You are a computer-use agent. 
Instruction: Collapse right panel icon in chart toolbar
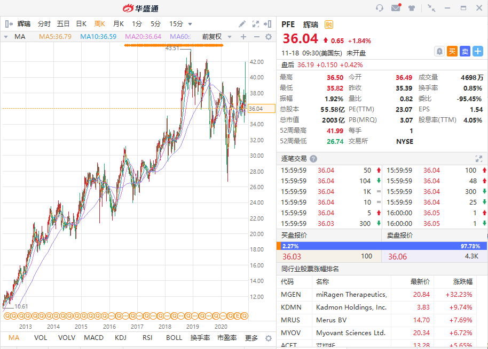(267, 24)
